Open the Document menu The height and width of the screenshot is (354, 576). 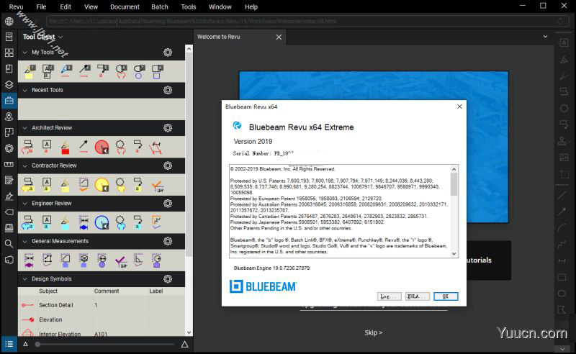(x=125, y=6)
